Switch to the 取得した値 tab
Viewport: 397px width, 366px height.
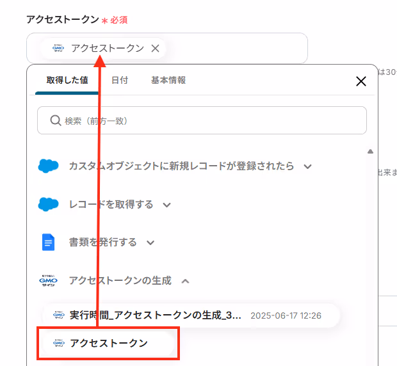tap(67, 80)
